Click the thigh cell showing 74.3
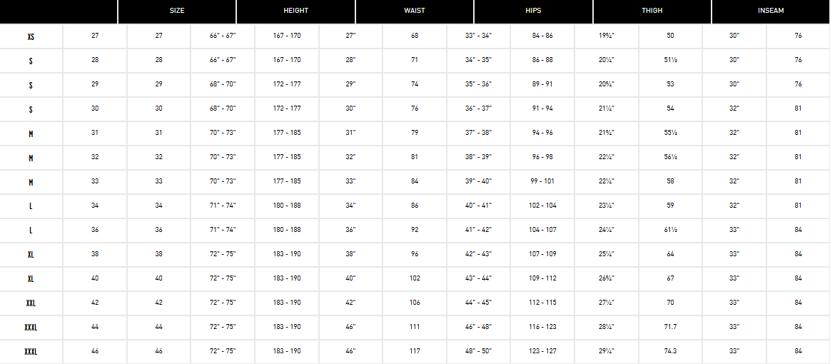The image size is (830, 364). tap(670, 351)
